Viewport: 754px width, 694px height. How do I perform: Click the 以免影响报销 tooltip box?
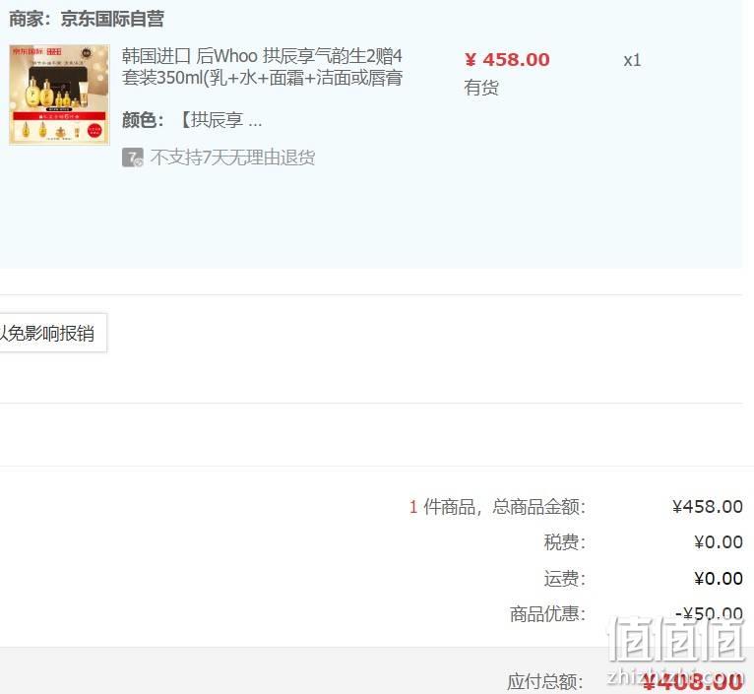52,333
